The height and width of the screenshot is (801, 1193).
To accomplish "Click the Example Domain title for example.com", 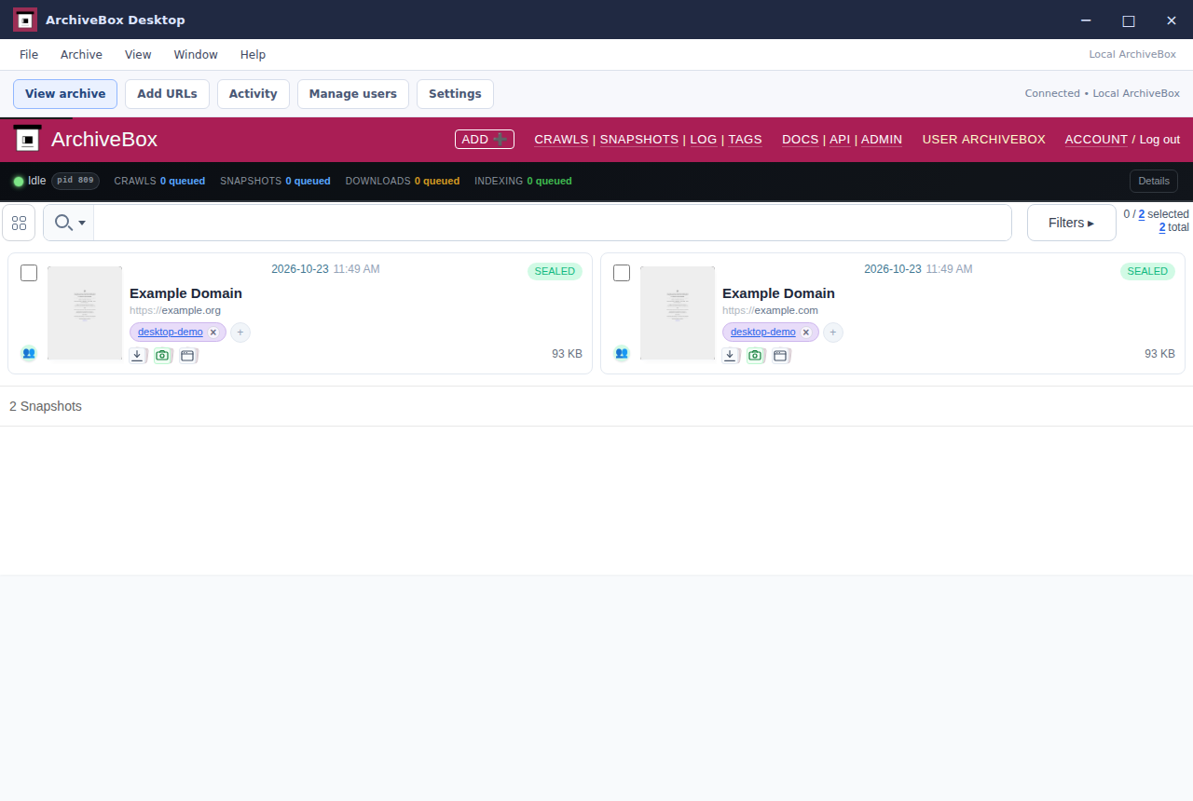I will [x=778, y=293].
